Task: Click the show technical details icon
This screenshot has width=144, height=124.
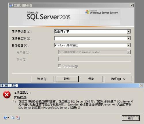Action: [x=18, y=118]
